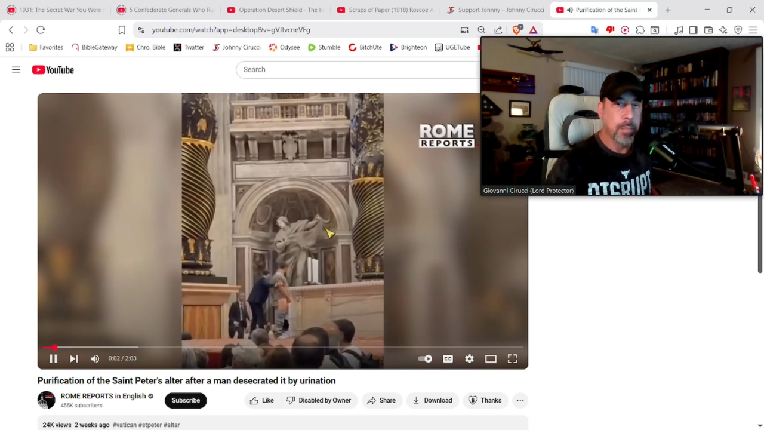Screen dimensions: 764x430
Task: Share the video
Action: (x=381, y=400)
